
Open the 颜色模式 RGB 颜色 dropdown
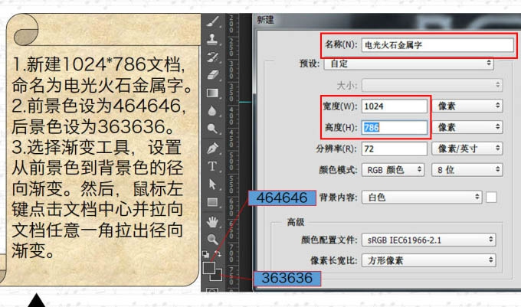coord(393,170)
